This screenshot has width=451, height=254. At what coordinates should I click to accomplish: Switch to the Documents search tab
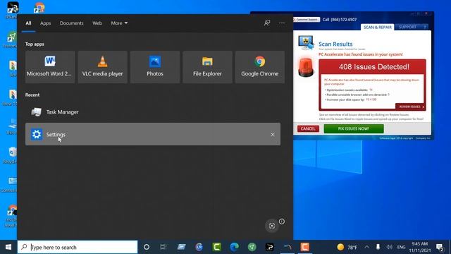(71, 23)
